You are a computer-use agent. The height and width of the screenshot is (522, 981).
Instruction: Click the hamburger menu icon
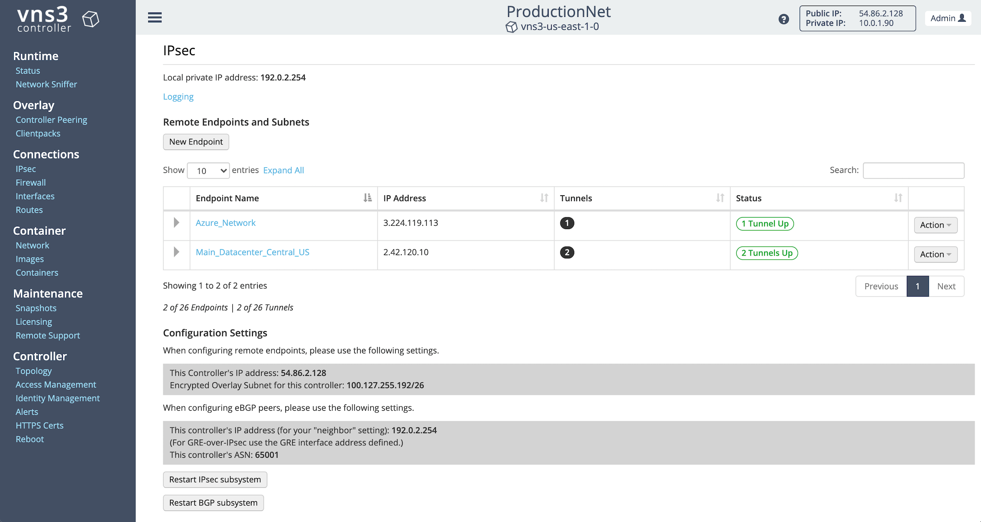154,18
